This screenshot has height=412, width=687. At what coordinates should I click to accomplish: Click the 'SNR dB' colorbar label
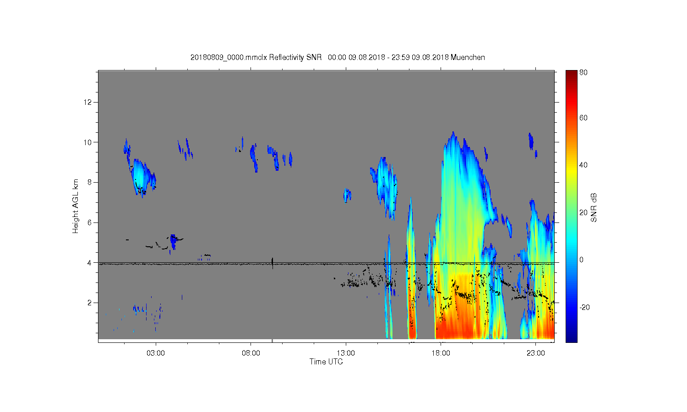594,207
